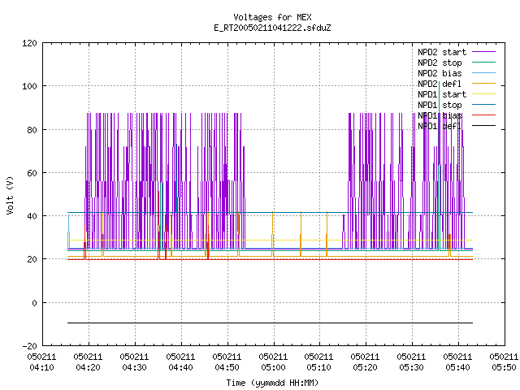520x390 pixels.
Task: Click the y-axis tick value 60
Action: tap(32, 173)
